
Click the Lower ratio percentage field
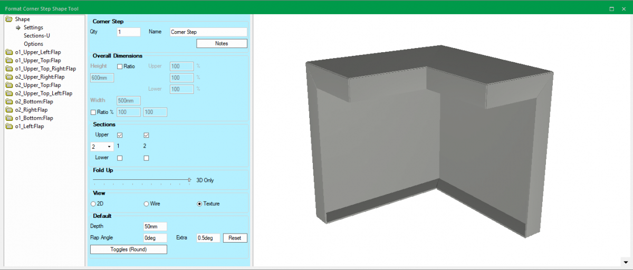[x=181, y=89]
